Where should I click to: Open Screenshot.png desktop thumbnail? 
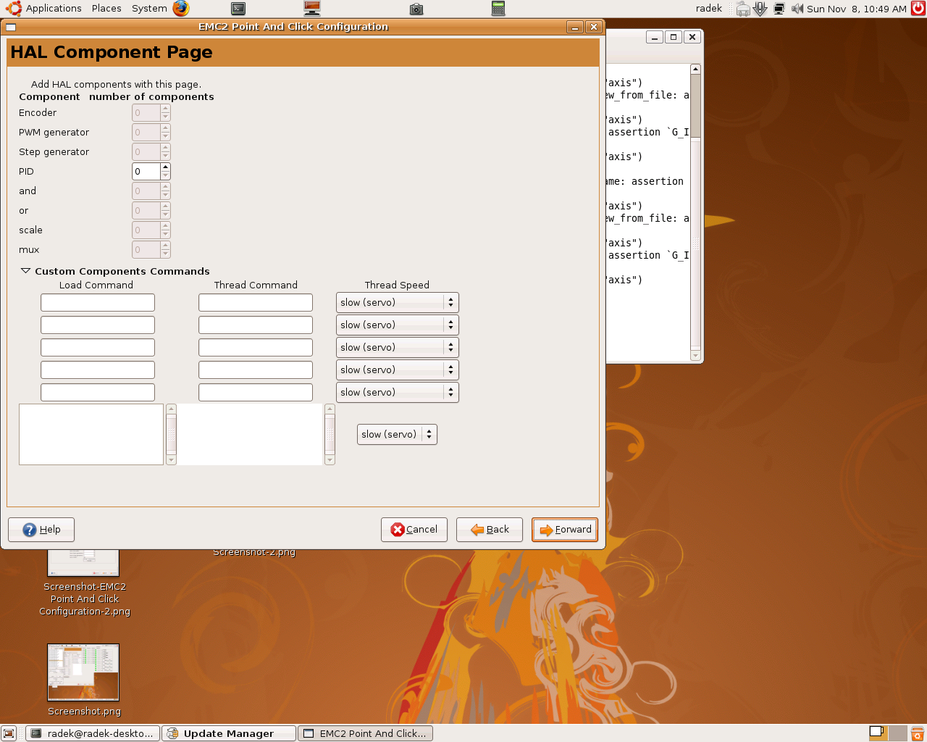[83, 672]
